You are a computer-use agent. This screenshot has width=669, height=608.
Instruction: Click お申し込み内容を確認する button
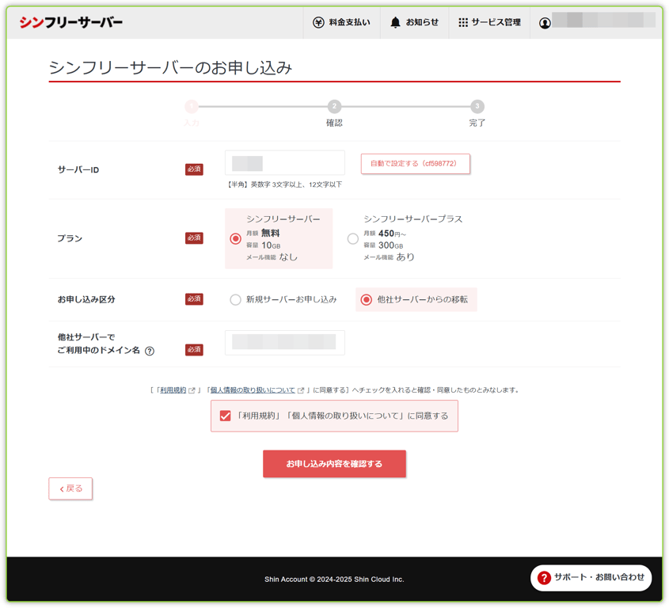point(334,463)
